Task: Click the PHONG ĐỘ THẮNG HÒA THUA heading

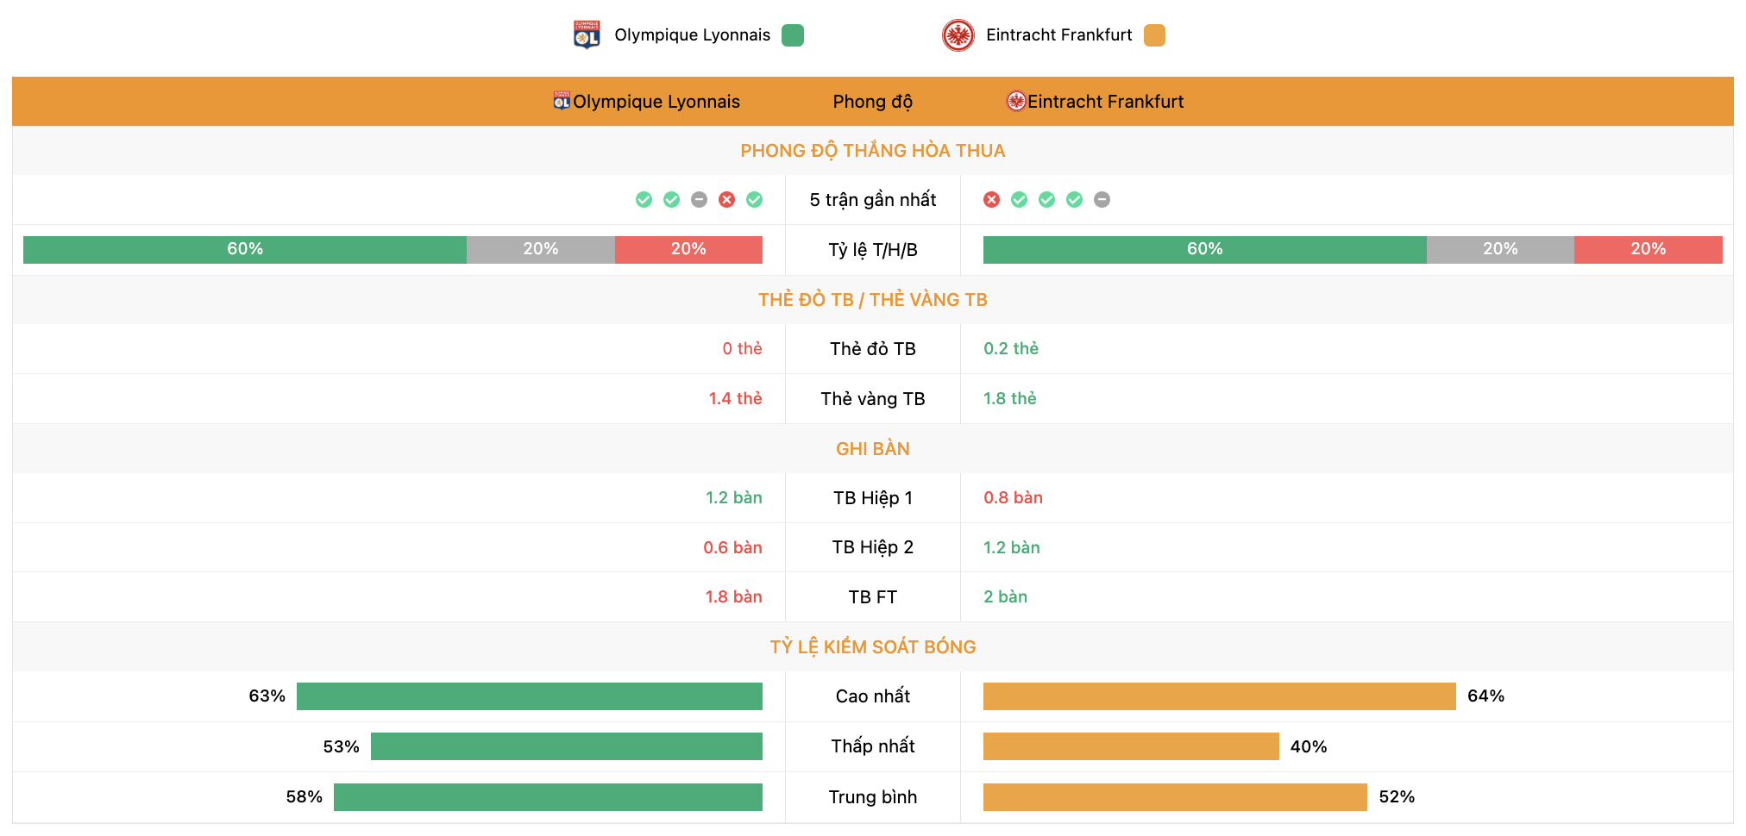Action: [x=872, y=151]
